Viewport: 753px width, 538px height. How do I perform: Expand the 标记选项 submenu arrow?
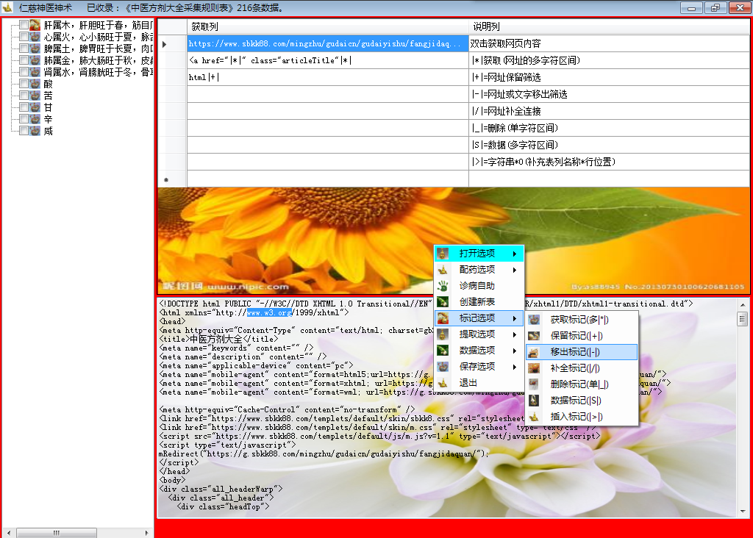[x=514, y=318]
